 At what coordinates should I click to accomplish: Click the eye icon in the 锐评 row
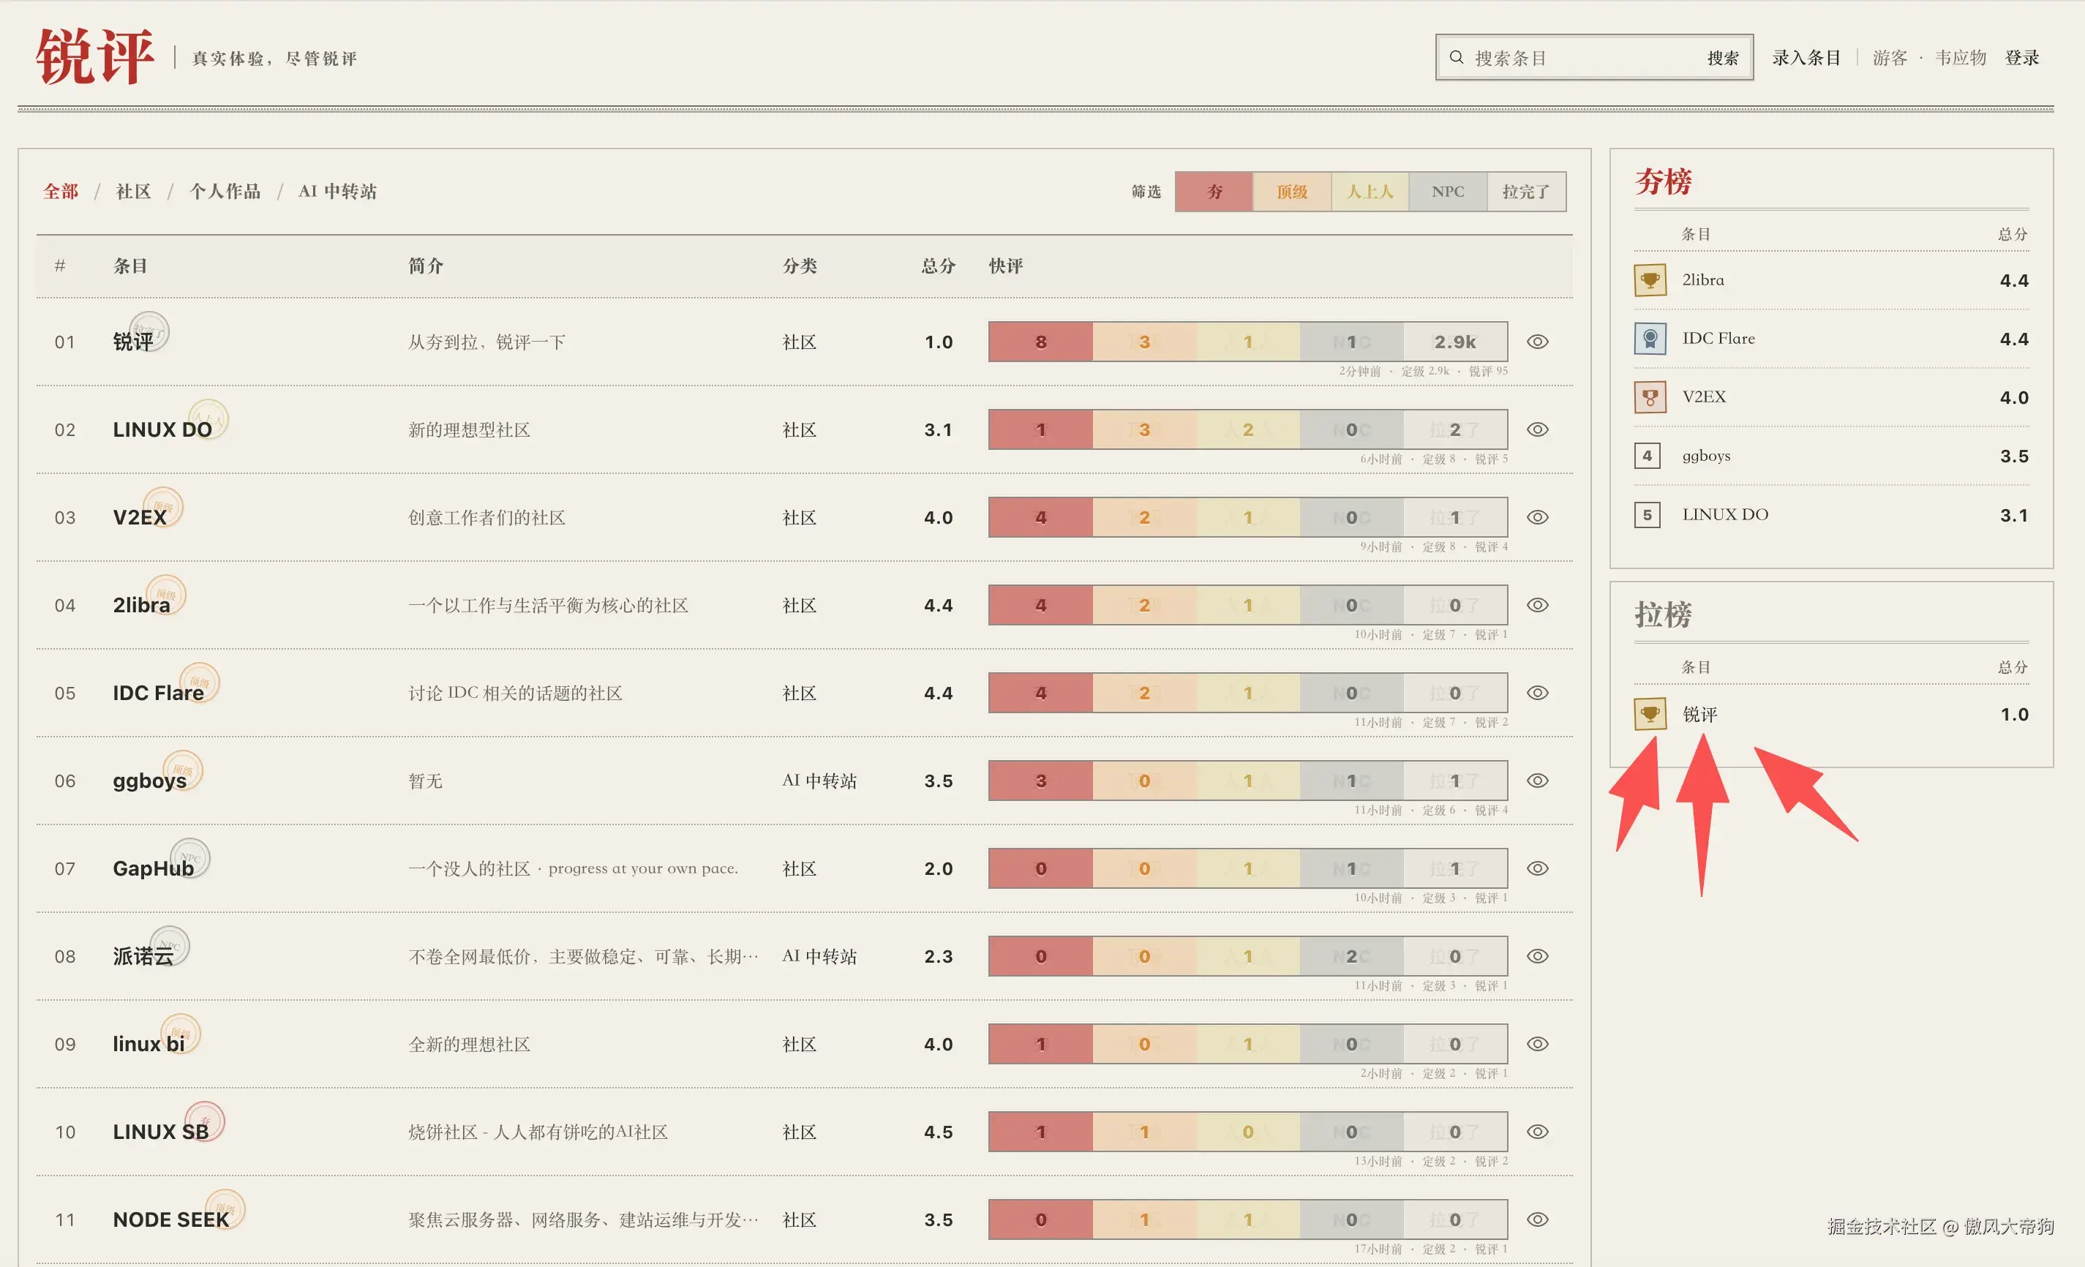1538,342
